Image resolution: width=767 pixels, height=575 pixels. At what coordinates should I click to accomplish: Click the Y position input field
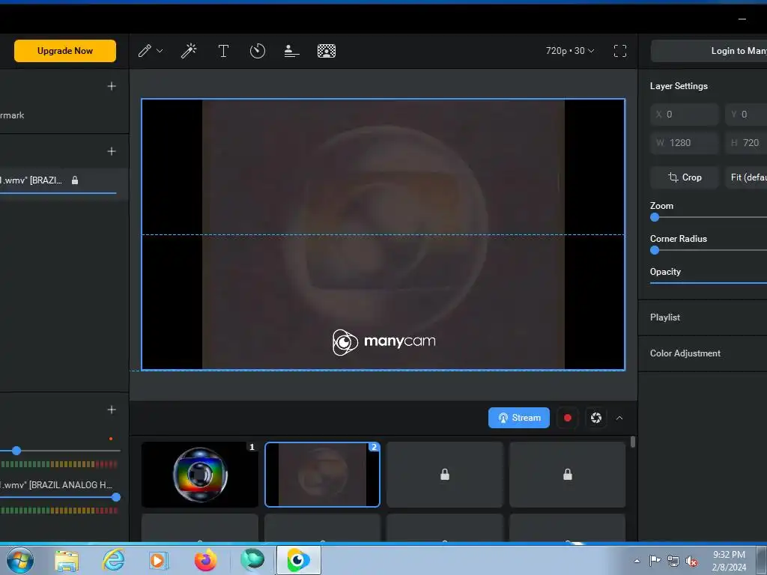[x=746, y=115]
